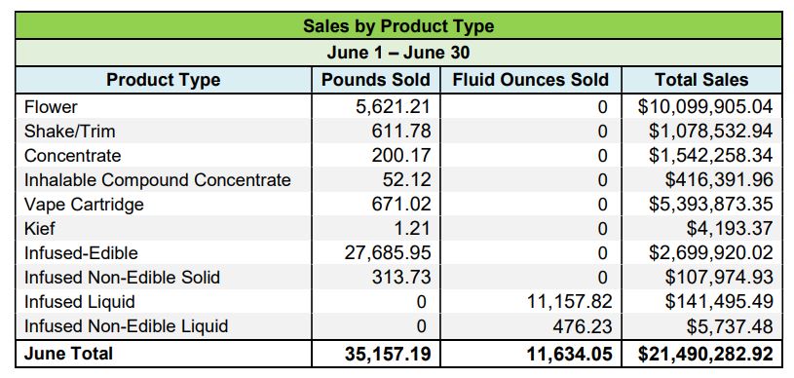
Task: Click the grand total $21,490,282.92
Action: coord(705,355)
